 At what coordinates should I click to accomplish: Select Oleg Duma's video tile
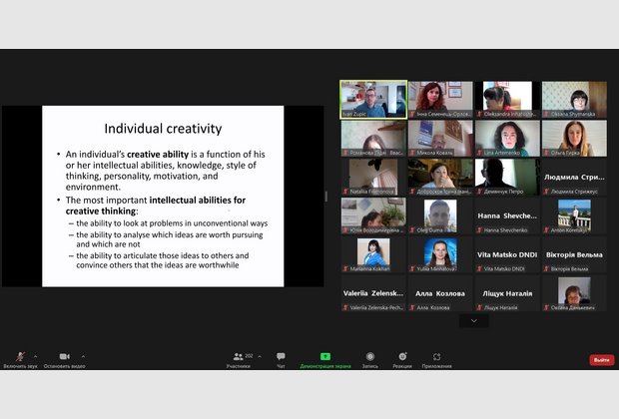coord(440,216)
